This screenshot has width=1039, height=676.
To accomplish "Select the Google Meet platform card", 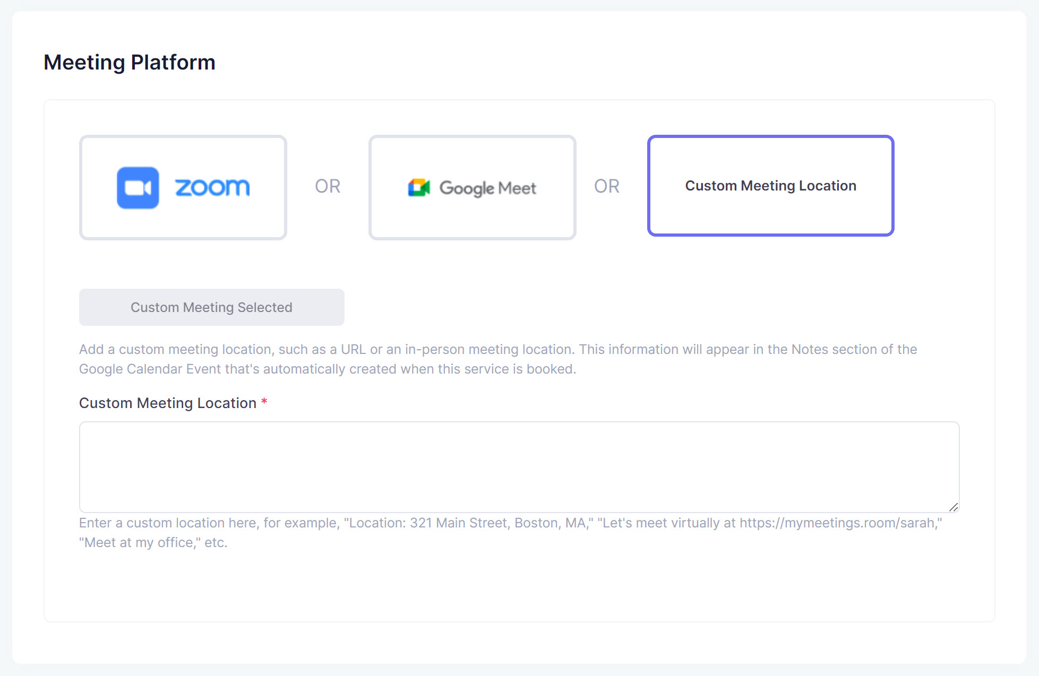I will (x=472, y=223).
